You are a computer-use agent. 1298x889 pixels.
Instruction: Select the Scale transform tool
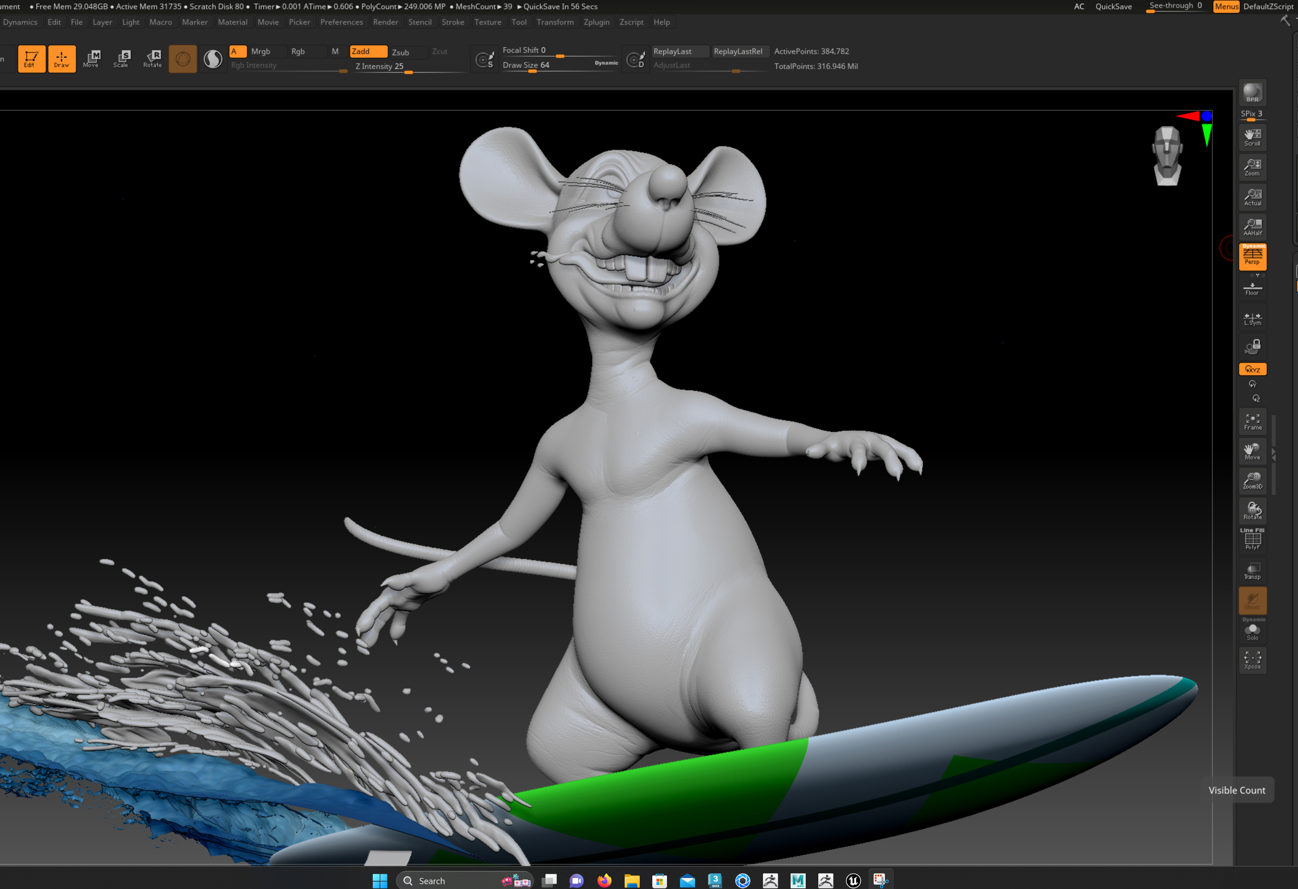click(122, 59)
